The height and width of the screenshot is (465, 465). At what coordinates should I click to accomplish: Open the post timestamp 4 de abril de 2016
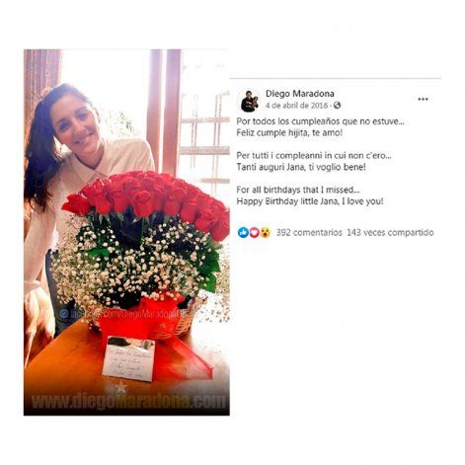pos(297,106)
